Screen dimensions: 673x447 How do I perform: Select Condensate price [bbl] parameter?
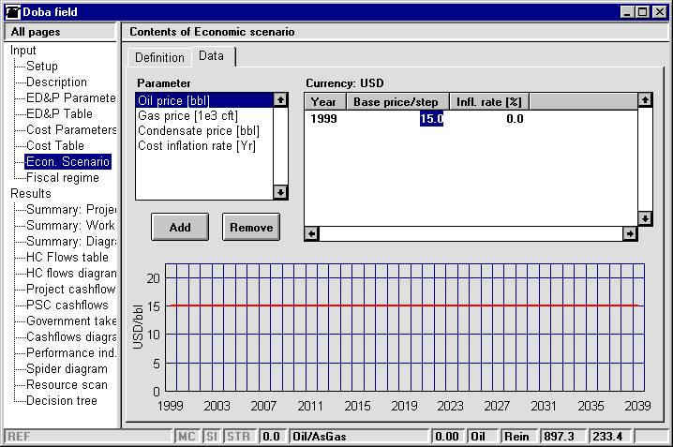click(204, 130)
